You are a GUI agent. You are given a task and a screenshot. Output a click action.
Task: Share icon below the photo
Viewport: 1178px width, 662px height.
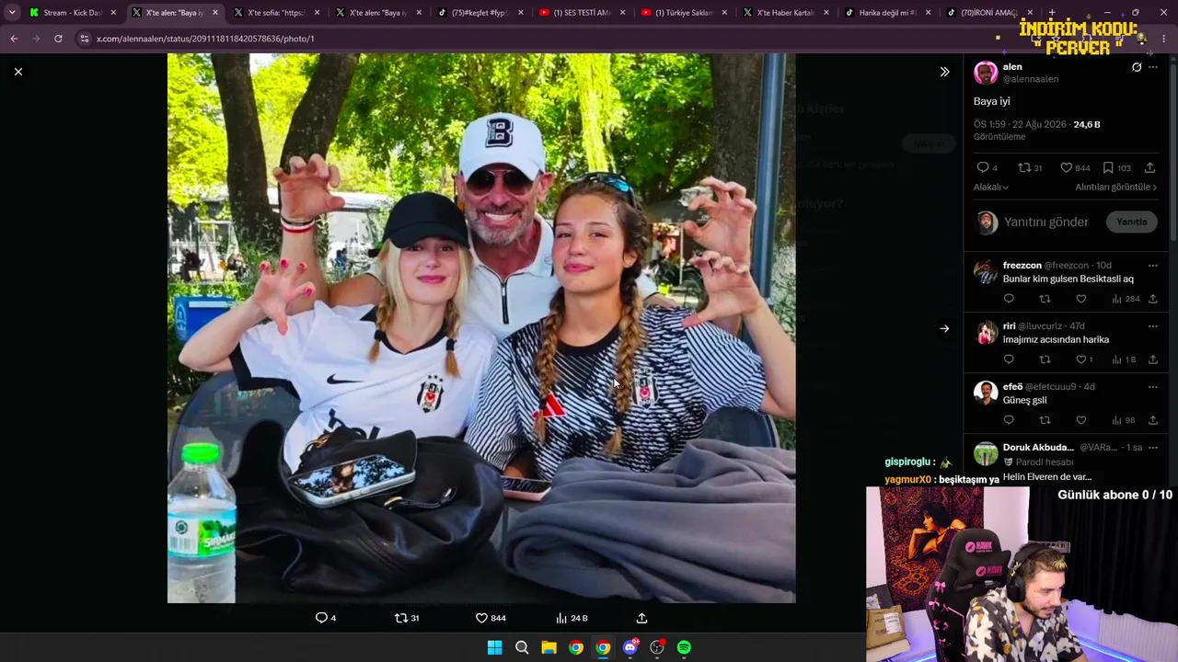[x=642, y=618]
